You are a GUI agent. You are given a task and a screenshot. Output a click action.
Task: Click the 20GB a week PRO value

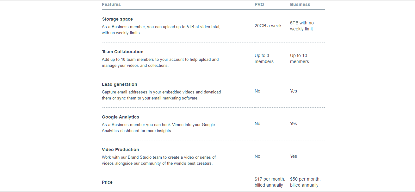point(268,26)
